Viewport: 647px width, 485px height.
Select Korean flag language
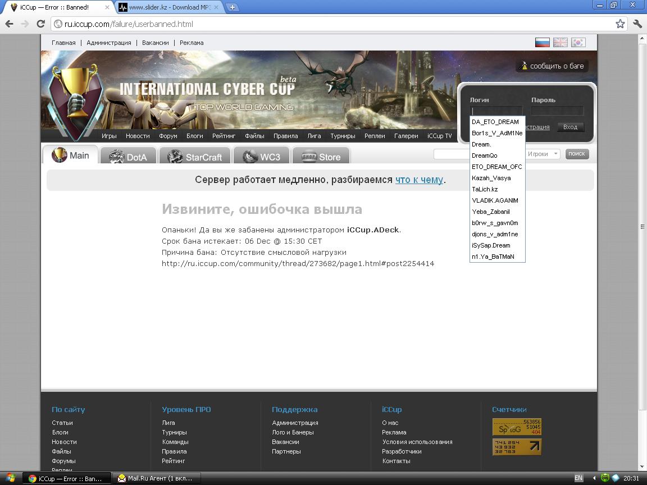click(578, 43)
